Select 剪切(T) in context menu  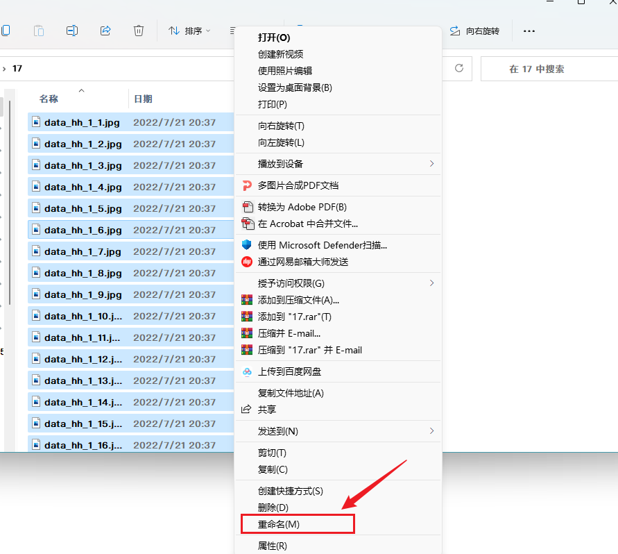(272, 453)
